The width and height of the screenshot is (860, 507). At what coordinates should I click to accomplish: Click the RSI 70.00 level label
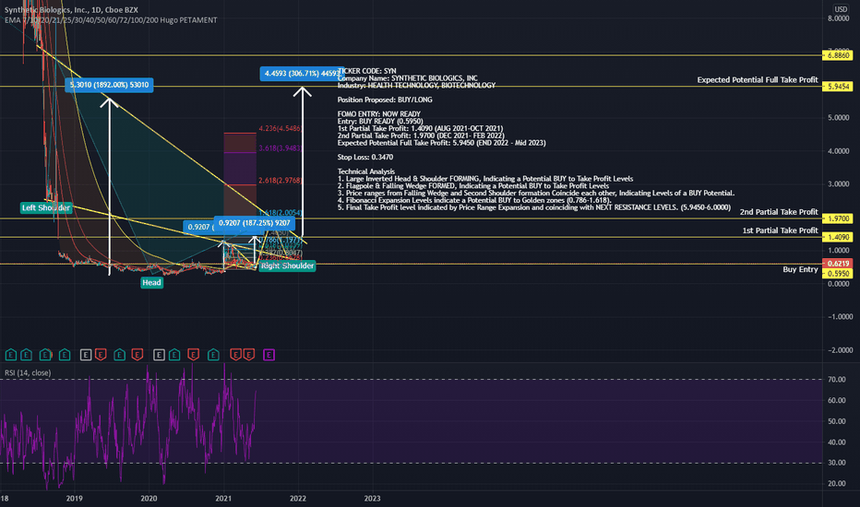(837, 379)
